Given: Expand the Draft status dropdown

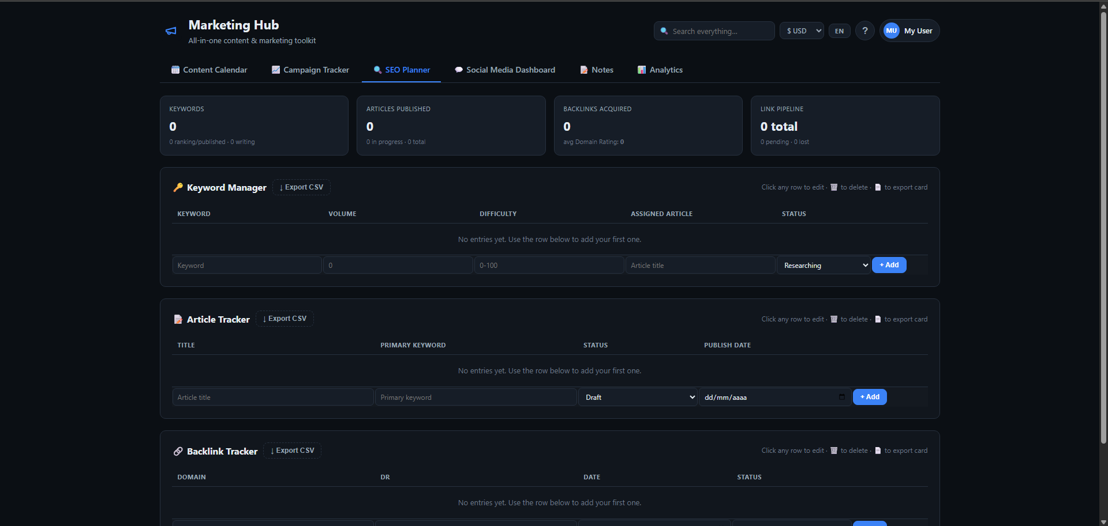Looking at the screenshot, I should pyautogui.click(x=638, y=397).
